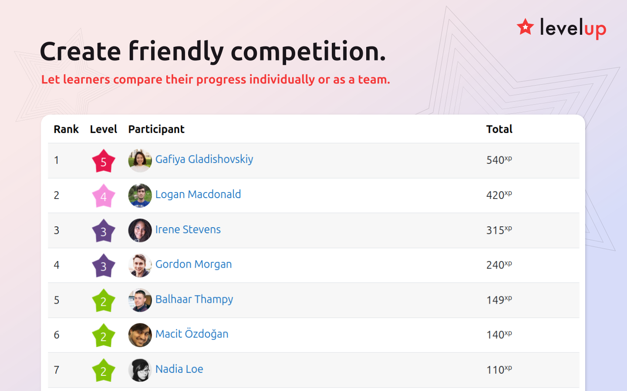Click Nadia Loe's green level 2 star
The image size is (627, 391).
(104, 370)
